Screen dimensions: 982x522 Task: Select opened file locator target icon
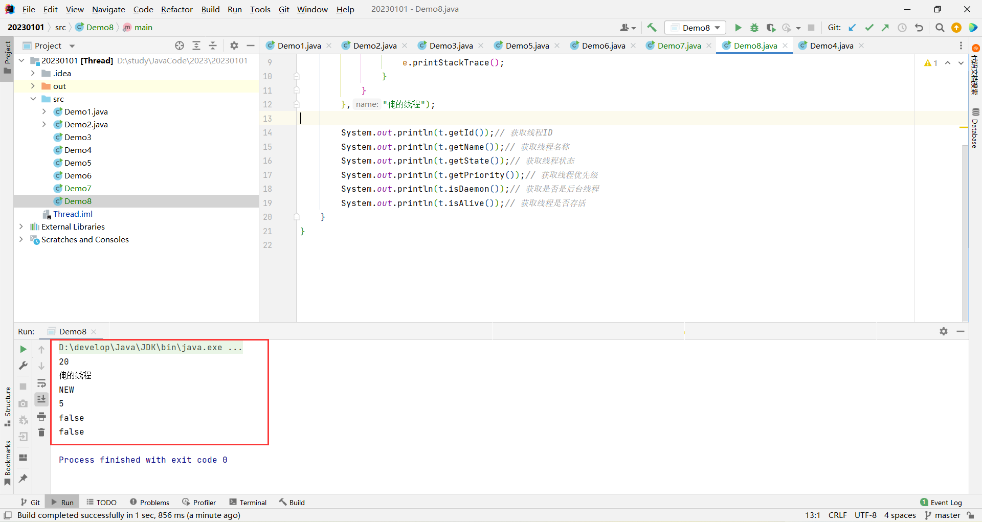tap(180, 46)
